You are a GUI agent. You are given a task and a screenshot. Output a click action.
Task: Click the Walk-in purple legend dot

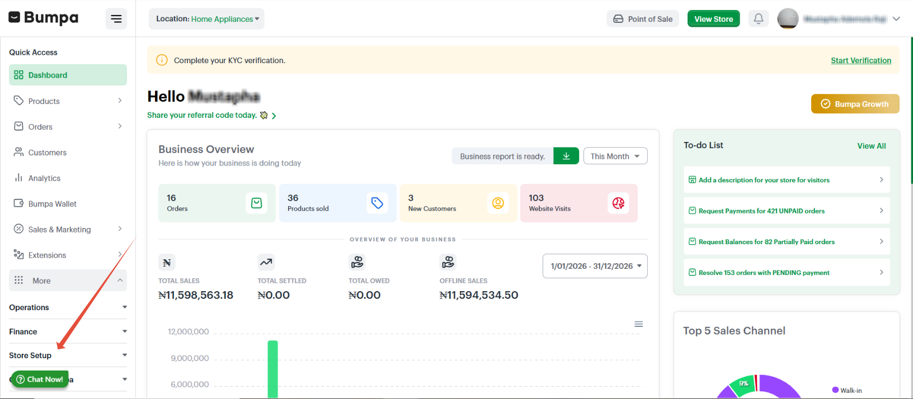(835, 390)
